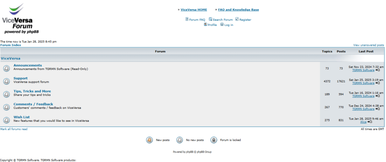386x162 pixels.
Task: Click the Profile icon
Action: click(x=205, y=24)
